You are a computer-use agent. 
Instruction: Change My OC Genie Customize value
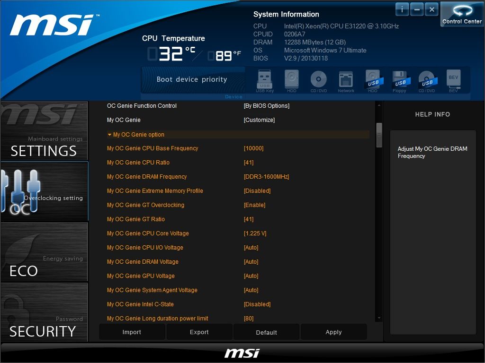point(259,120)
